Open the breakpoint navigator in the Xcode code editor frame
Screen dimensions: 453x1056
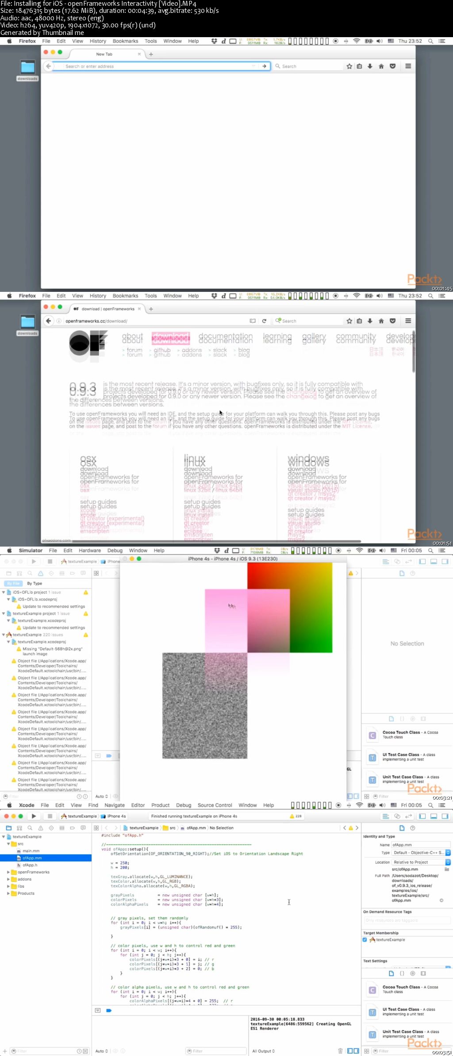point(72,828)
